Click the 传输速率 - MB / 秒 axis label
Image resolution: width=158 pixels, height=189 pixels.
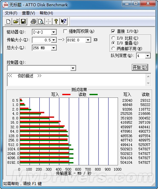[74, 174]
